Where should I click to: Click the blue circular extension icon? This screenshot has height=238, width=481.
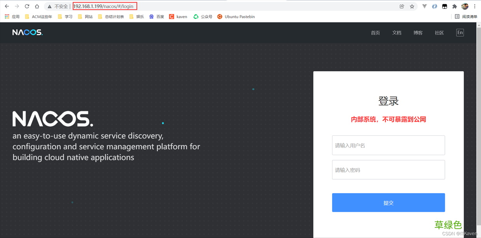tap(434, 6)
